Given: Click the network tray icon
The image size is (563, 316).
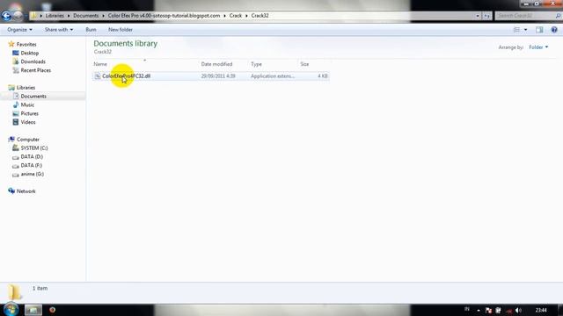Looking at the screenshot, I should click(508, 310).
